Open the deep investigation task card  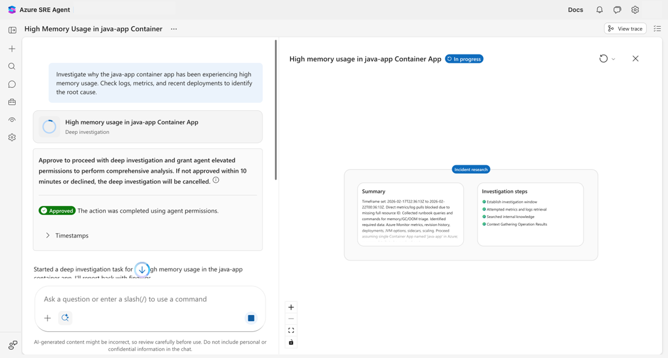(148, 127)
